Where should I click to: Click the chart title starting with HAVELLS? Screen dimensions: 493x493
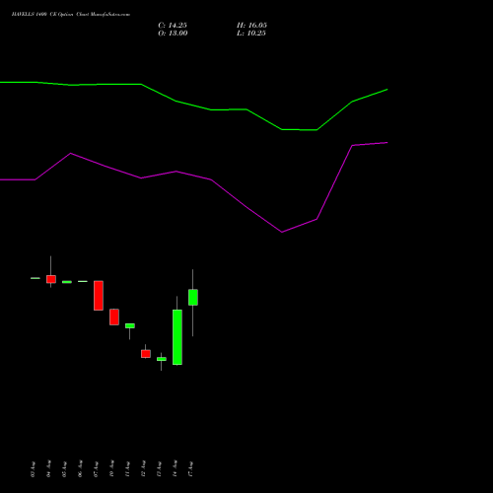click(x=71, y=14)
